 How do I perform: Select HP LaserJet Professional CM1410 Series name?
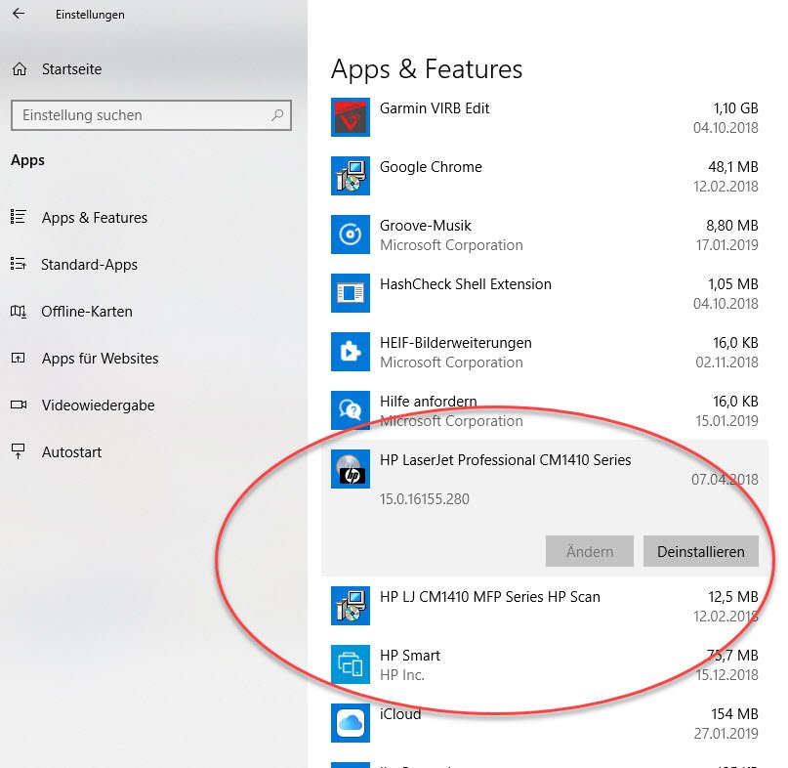[x=505, y=460]
